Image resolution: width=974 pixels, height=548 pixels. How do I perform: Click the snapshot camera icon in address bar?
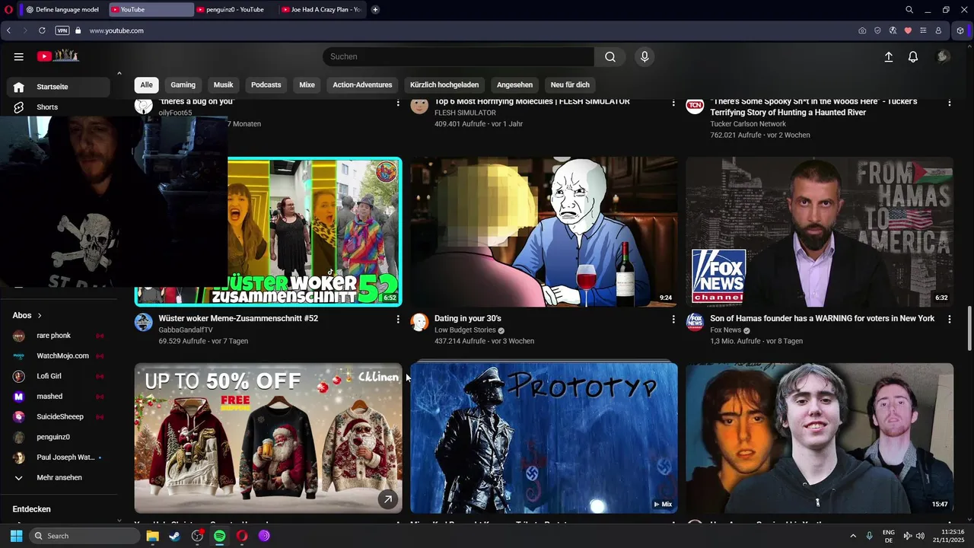(x=862, y=30)
